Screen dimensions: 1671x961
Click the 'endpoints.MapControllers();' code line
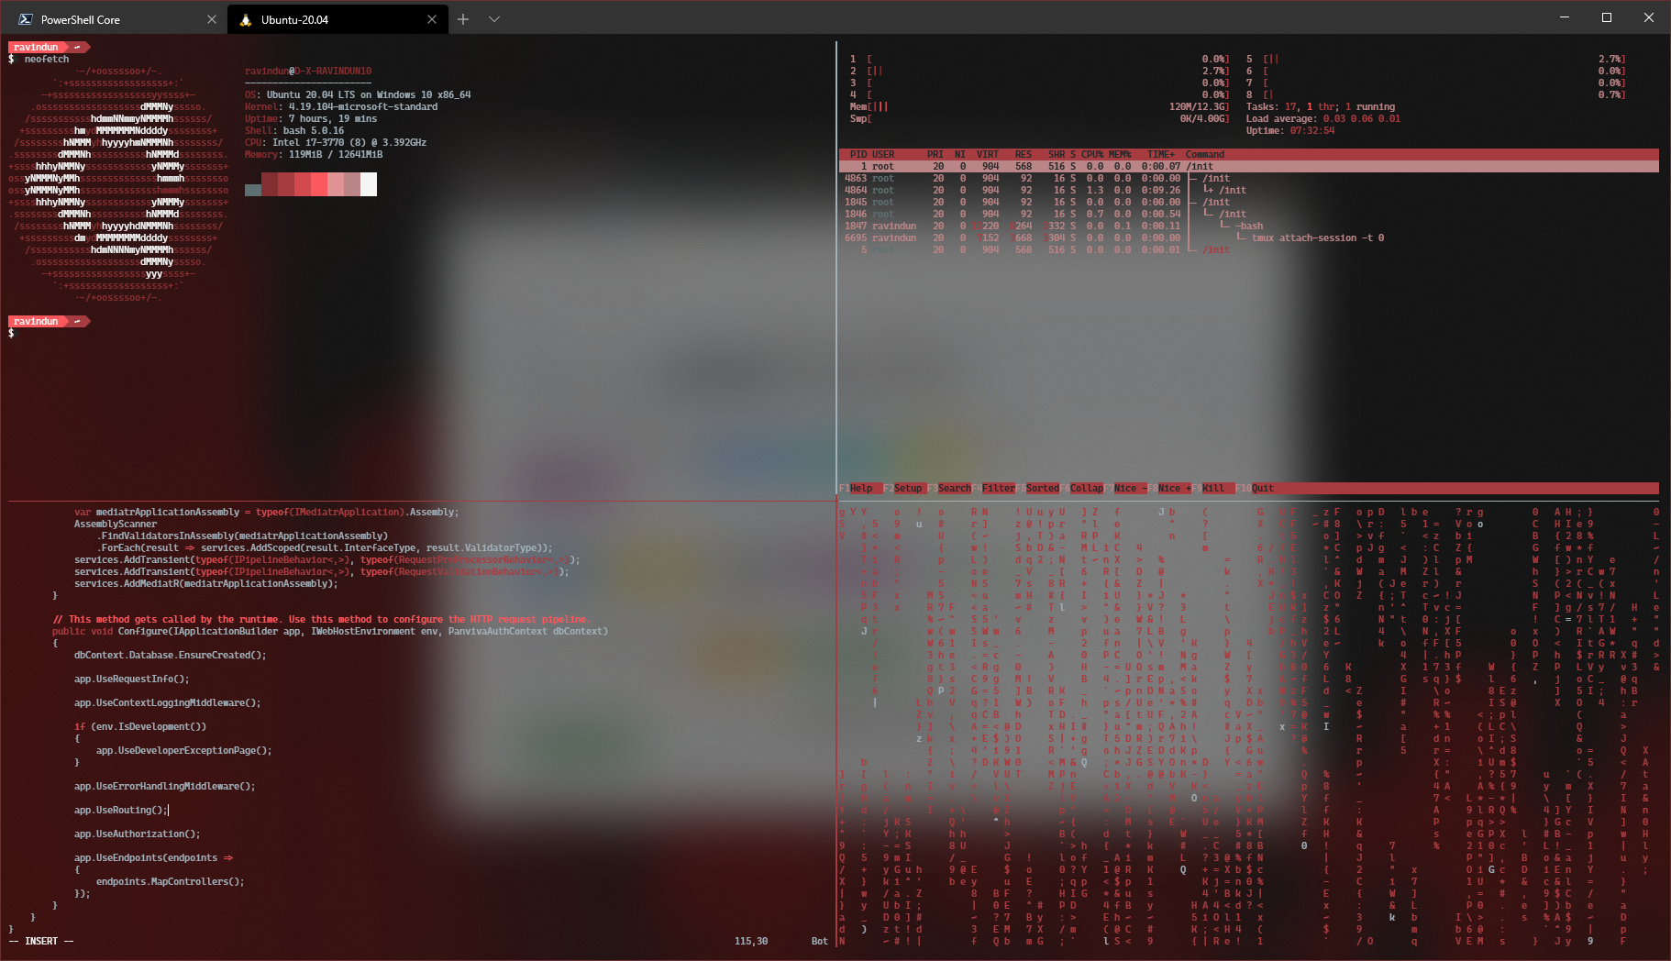(170, 881)
